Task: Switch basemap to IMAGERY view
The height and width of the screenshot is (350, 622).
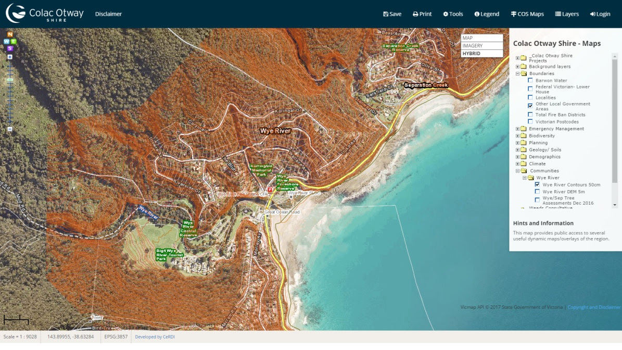Action: coord(482,46)
